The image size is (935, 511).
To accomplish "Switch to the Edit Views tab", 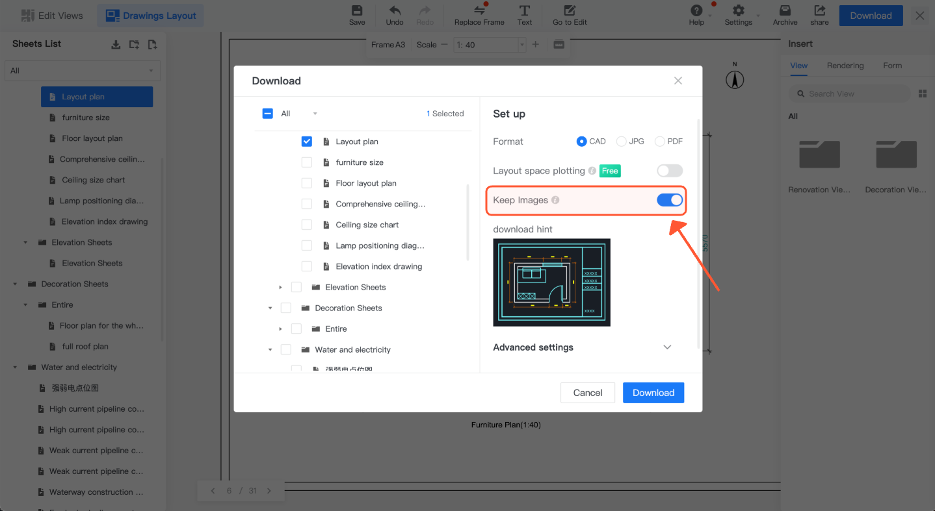I will pos(52,16).
